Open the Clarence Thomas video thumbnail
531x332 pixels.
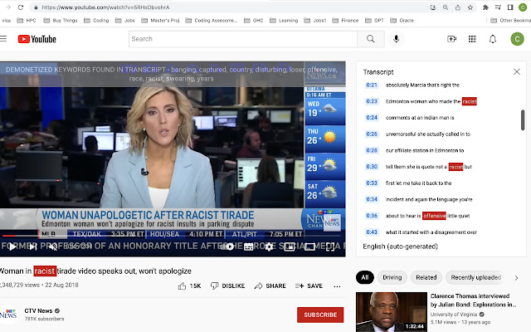392,312
